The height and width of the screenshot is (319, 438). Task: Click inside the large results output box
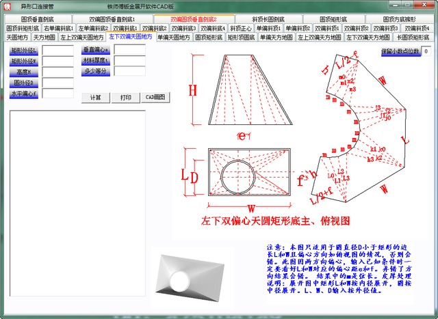pos(77,204)
